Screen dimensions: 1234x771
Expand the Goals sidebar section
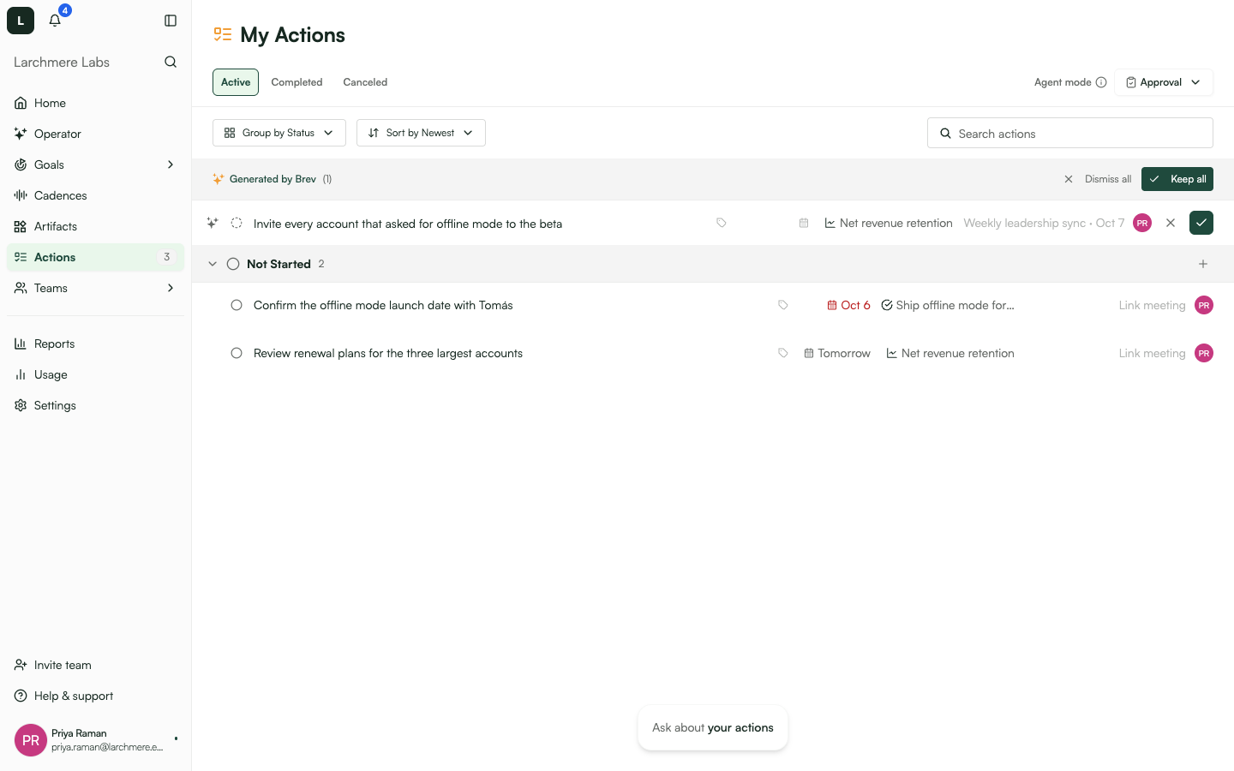point(171,164)
